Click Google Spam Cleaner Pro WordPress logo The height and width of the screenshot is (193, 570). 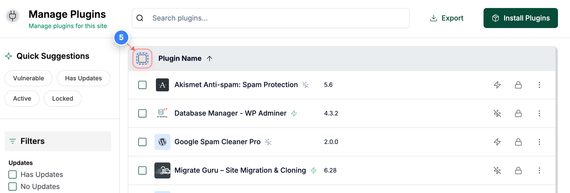(162, 142)
